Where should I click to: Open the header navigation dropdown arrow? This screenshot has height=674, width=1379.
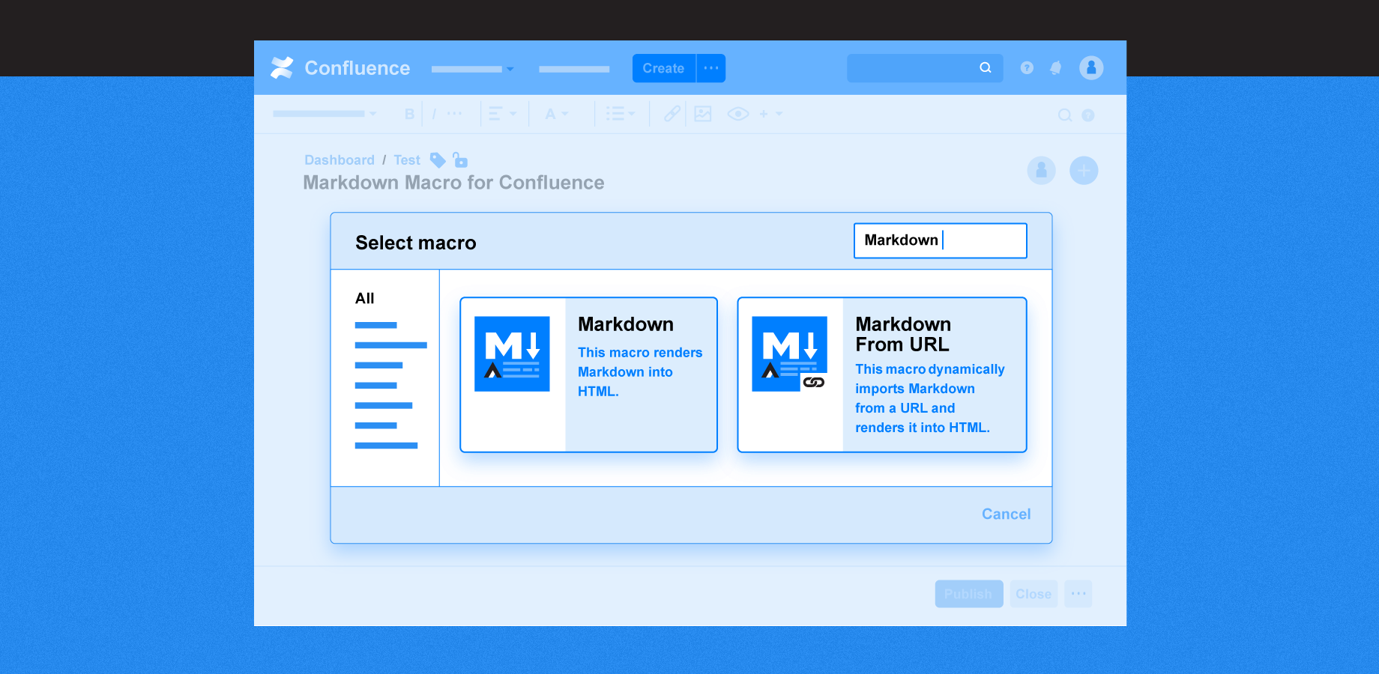pyautogui.click(x=510, y=69)
